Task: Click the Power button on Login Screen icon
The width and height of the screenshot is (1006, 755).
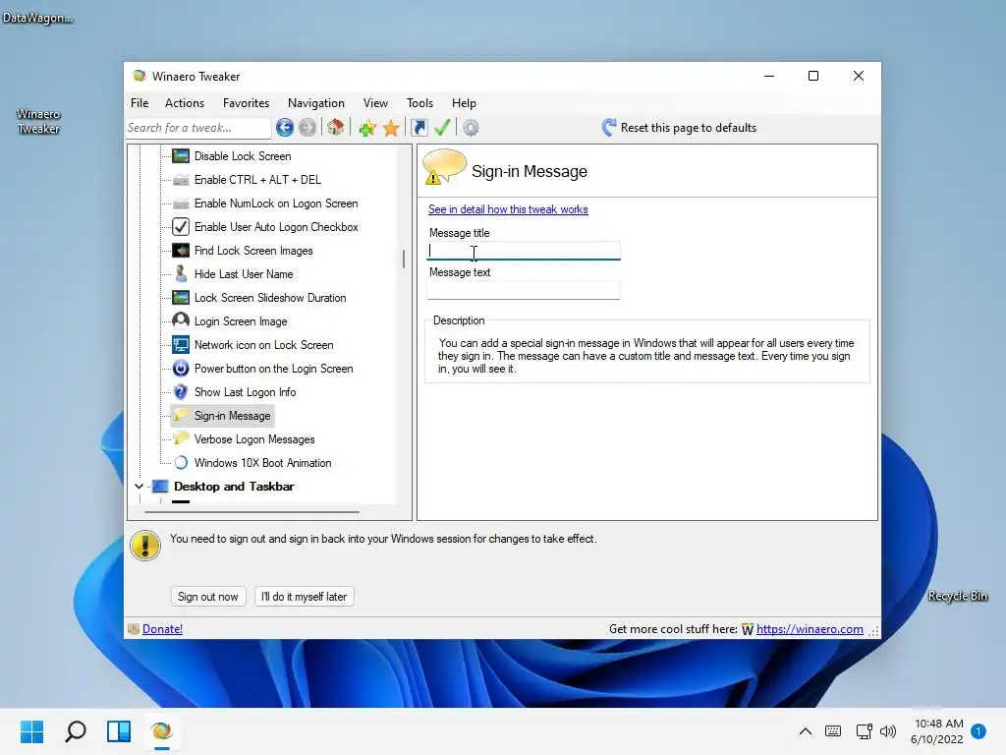Action: (181, 369)
